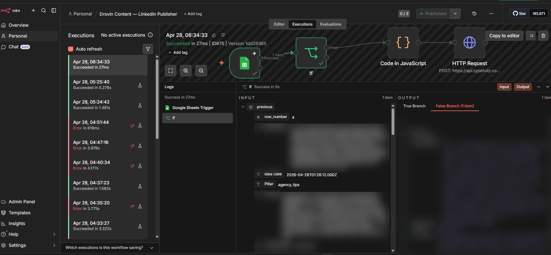Zoom out on canvas
Image resolution: width=551 pixels, height=255 pixels.
point(201,71)
